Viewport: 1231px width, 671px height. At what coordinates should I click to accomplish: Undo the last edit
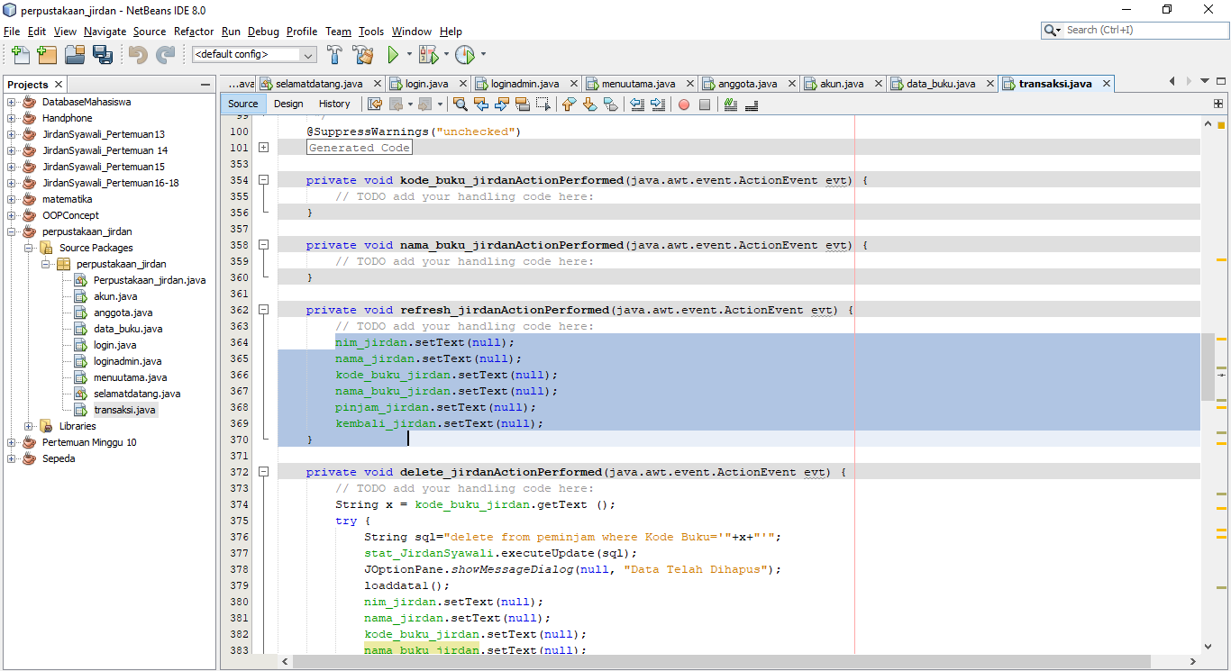(x=137, y=54)
